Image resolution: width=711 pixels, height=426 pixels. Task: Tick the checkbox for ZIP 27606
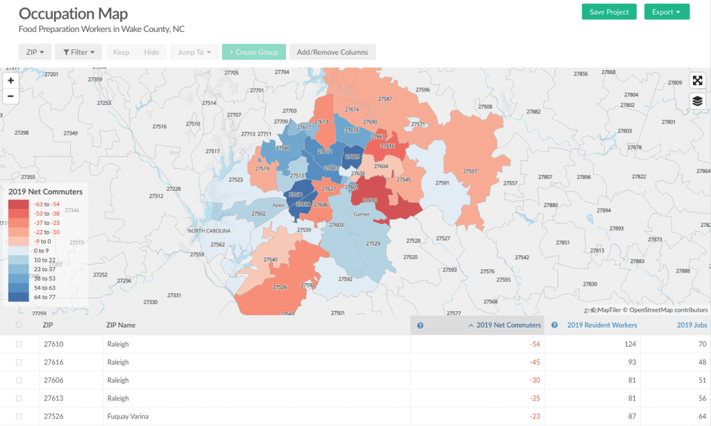click(19, 380)
